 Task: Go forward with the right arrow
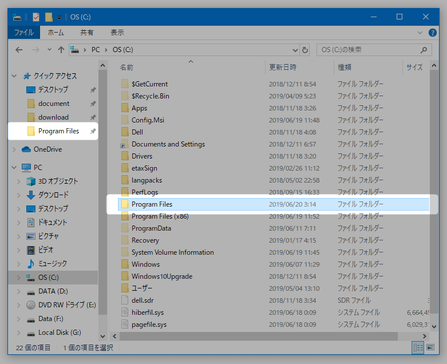tap(36, 50)
